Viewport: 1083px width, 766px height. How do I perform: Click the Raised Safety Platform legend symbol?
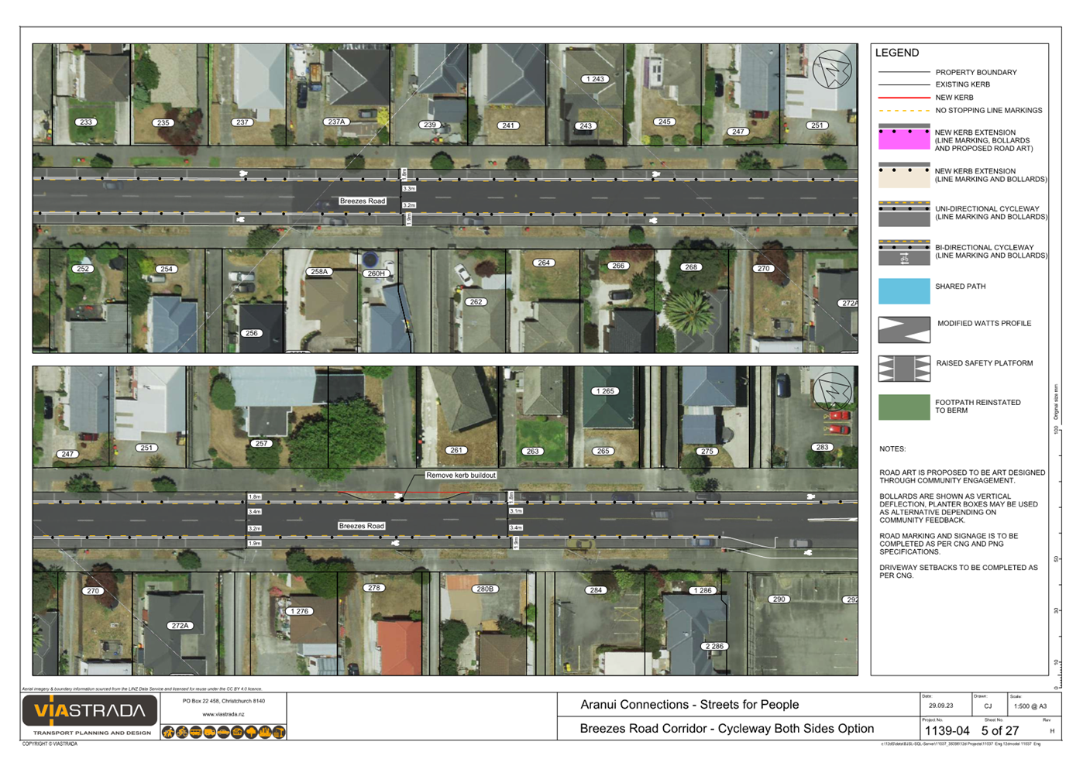[903, 369]
